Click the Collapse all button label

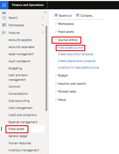click(87, 16)
